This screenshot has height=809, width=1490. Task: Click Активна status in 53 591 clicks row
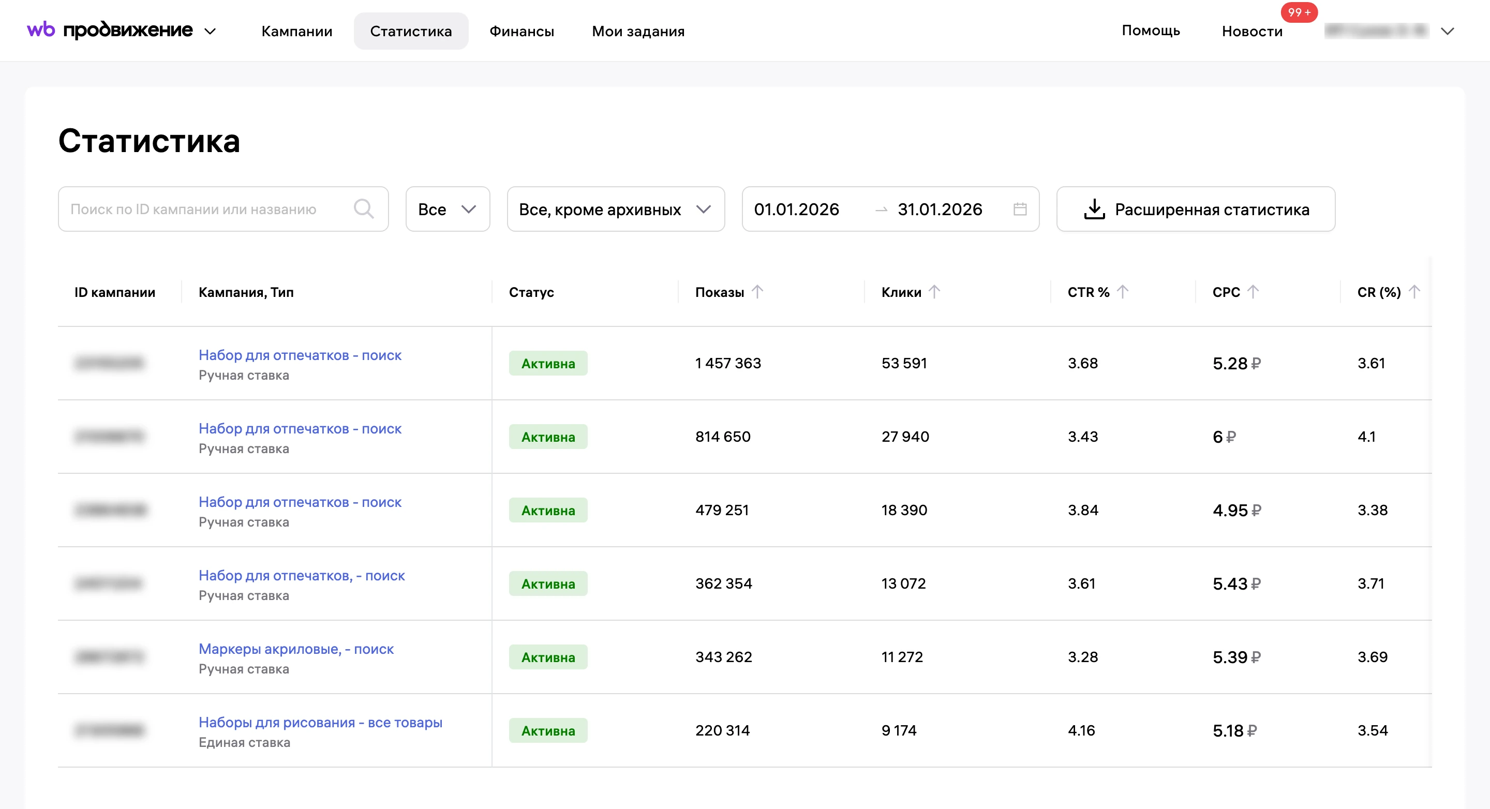tap(548, 363)
